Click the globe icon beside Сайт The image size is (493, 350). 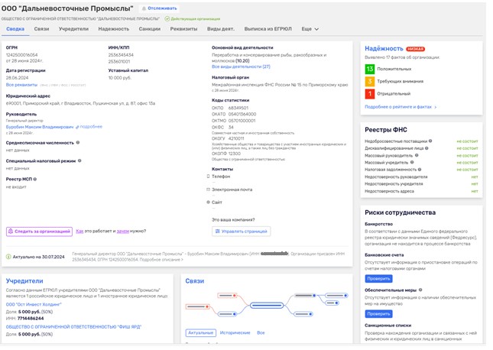coord(208,203)
